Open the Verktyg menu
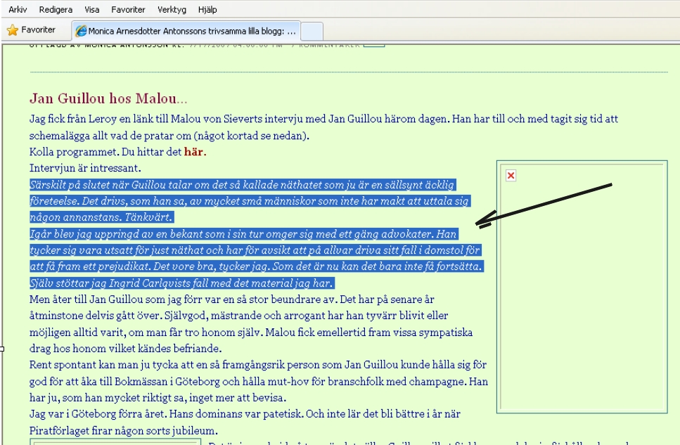Viewport: 680px width, 445px height. [x=172, y=10]
